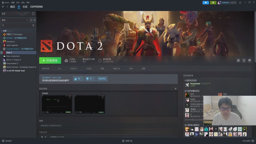Click the Big Picture mode monitor icon
Image resolution: width=256 pixels, height=144 pixels.
click(x=240, y=3)
